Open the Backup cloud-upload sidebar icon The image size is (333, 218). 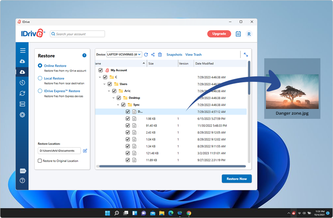coord(22,61)
